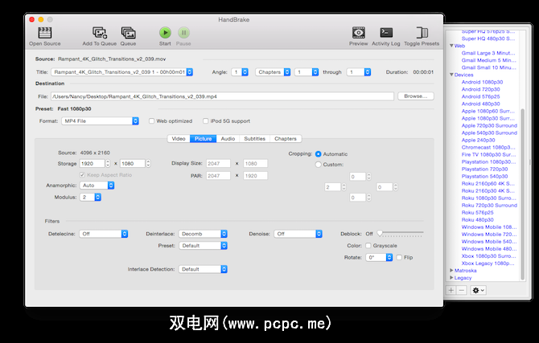Viewport: 539px width, 343px height.
Task: Select the Custom cropping radio button
Action: pos(319,165)
